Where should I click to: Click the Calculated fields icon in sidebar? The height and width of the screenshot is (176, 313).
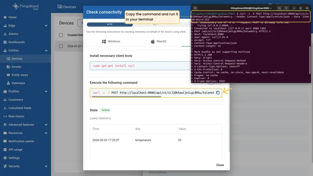click(5, 108)
